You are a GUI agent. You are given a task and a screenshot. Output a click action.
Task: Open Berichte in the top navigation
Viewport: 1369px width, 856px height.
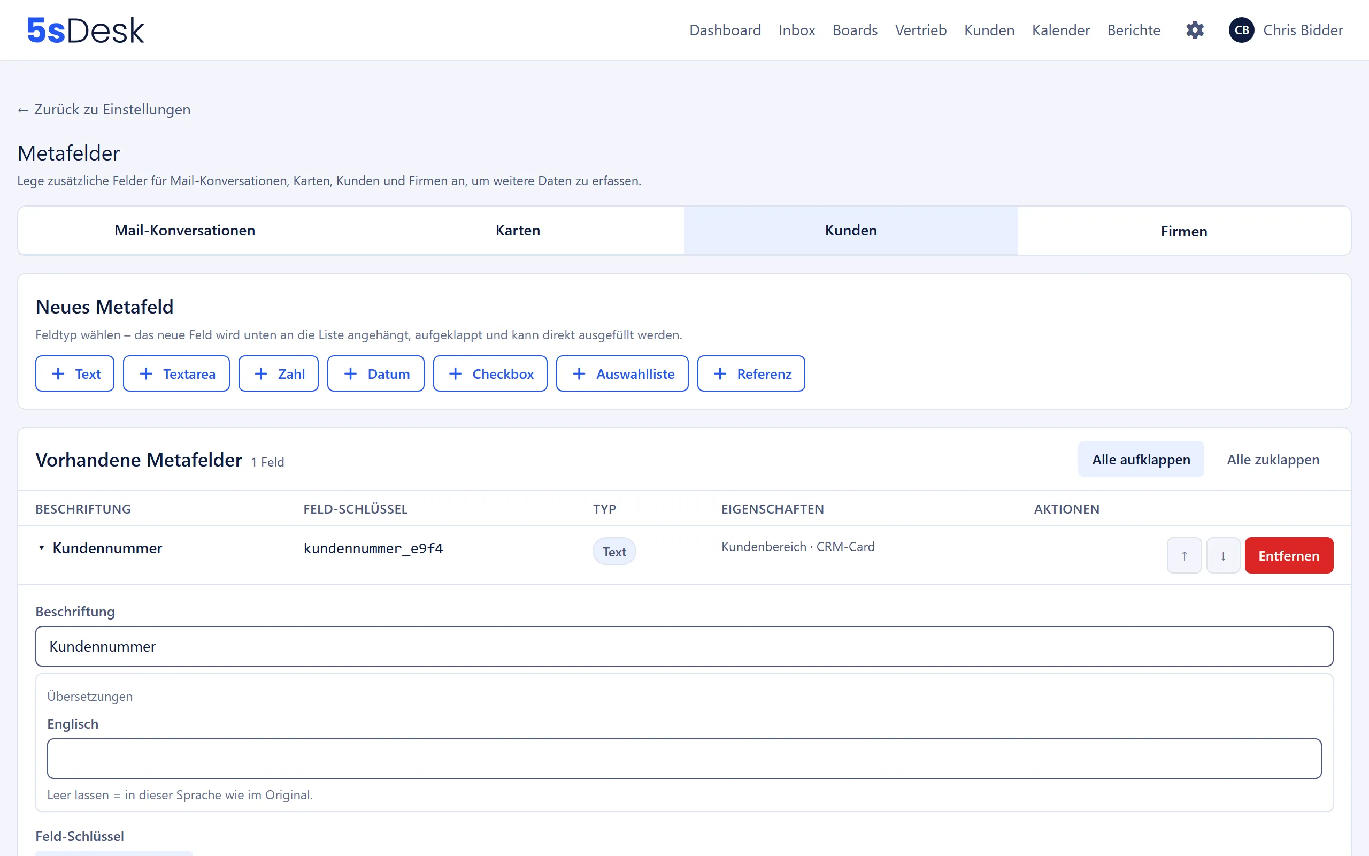(x=1134, y=30)
